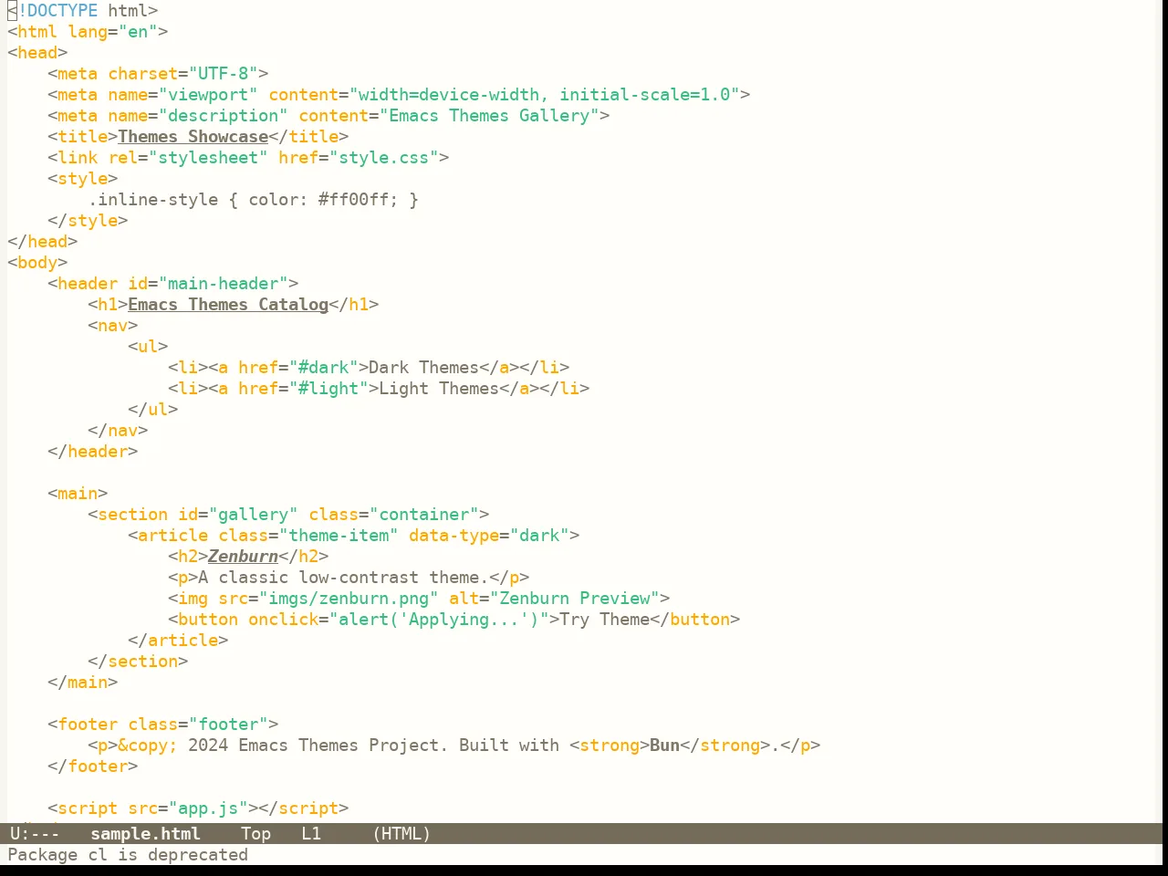Click the italic 'Zenburn' h2 text

coord(243,557)
